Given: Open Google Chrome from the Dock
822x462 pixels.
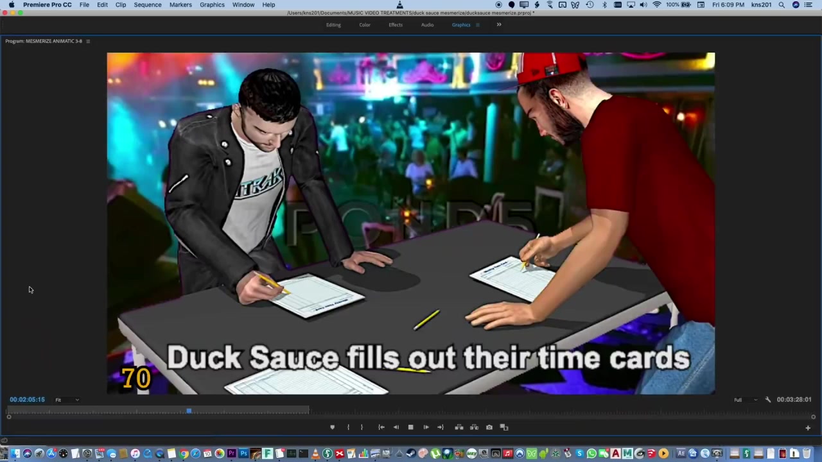Looking at the screenshot, I should tap(184, 454).
